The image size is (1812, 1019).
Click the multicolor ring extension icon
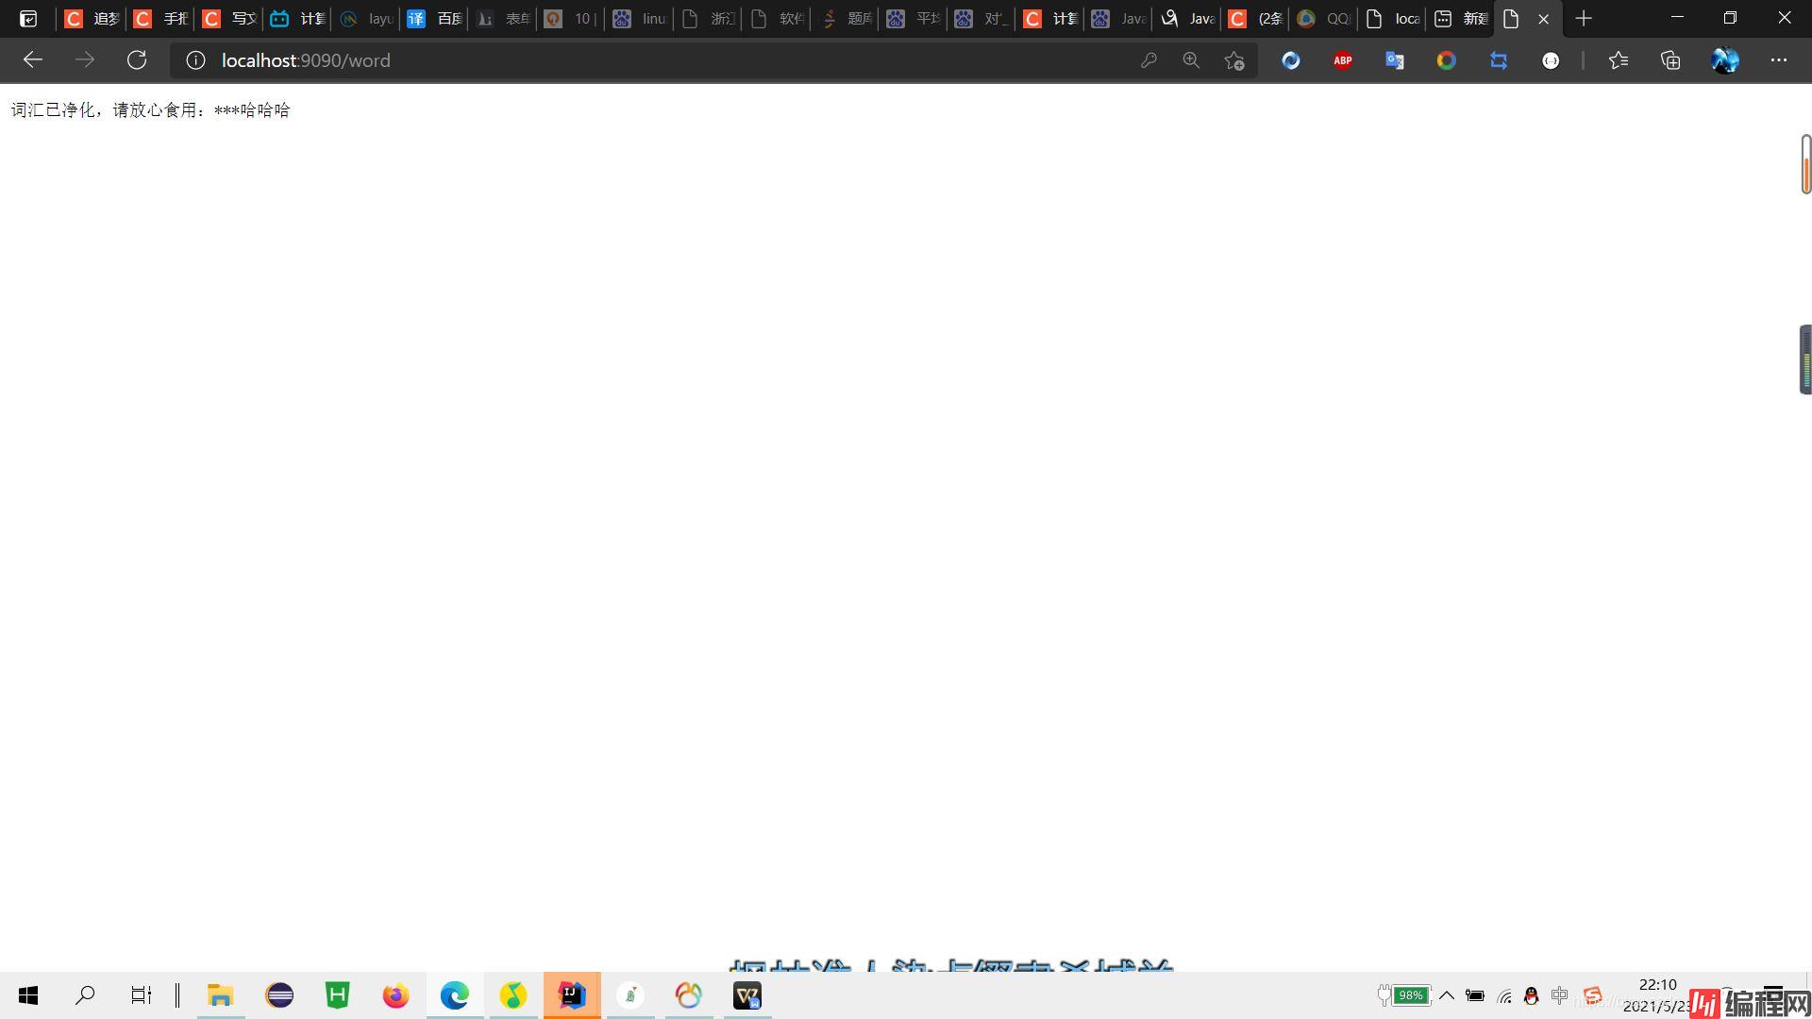[1447, 60]
